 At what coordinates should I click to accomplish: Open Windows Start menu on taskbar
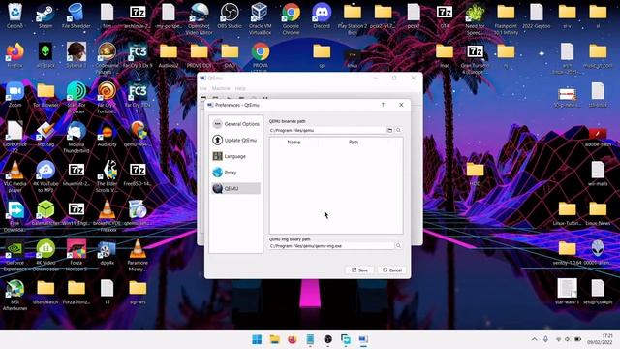click(257, 339)
